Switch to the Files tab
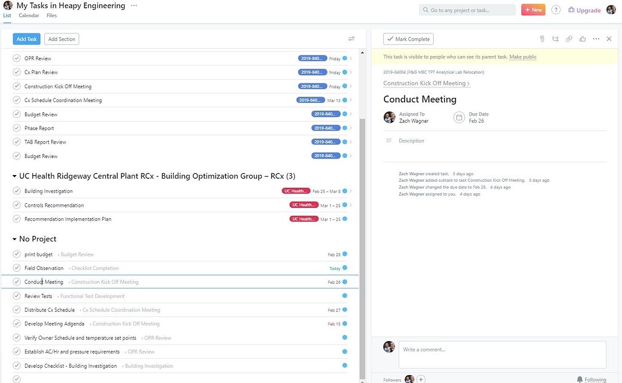 point(51,15)
